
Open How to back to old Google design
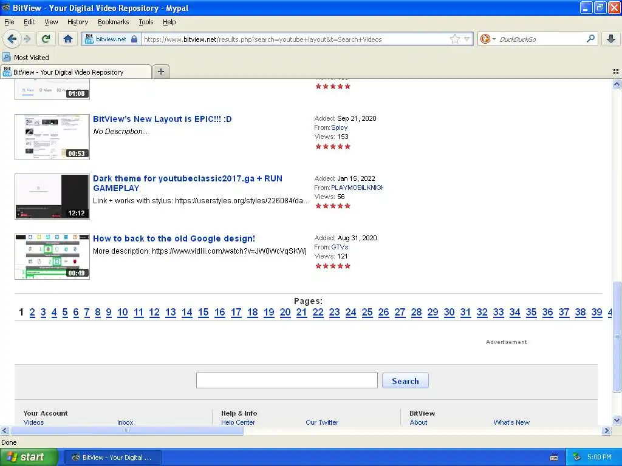(x=174, y=238)
